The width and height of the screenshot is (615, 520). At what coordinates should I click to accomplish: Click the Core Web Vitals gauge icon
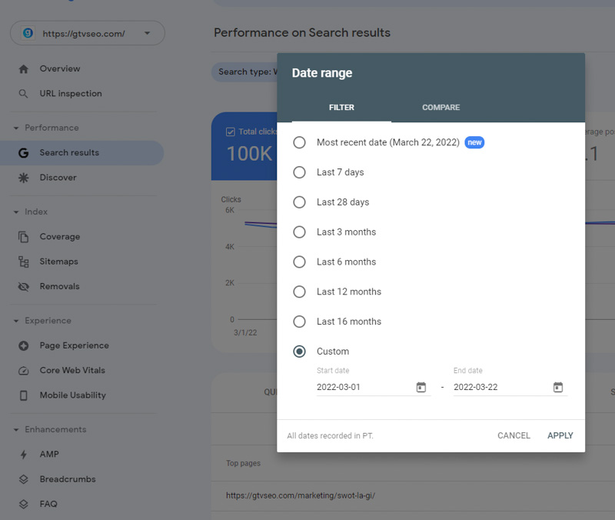[x=24, y=370]
